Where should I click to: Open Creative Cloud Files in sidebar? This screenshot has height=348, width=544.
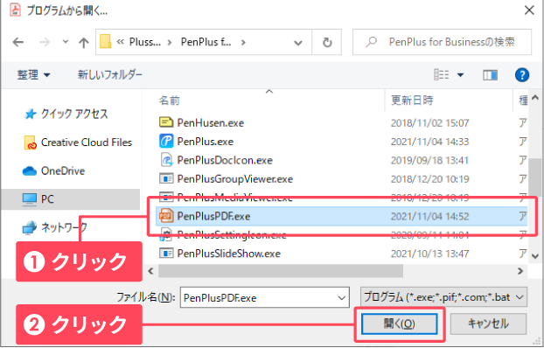pos(87,143)
